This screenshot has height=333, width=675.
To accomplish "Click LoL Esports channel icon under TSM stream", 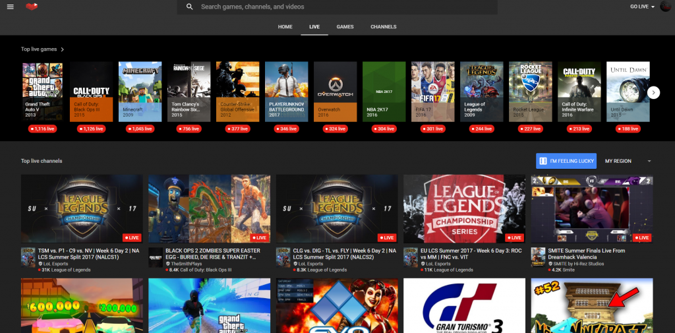I will [x=28, y=257].
